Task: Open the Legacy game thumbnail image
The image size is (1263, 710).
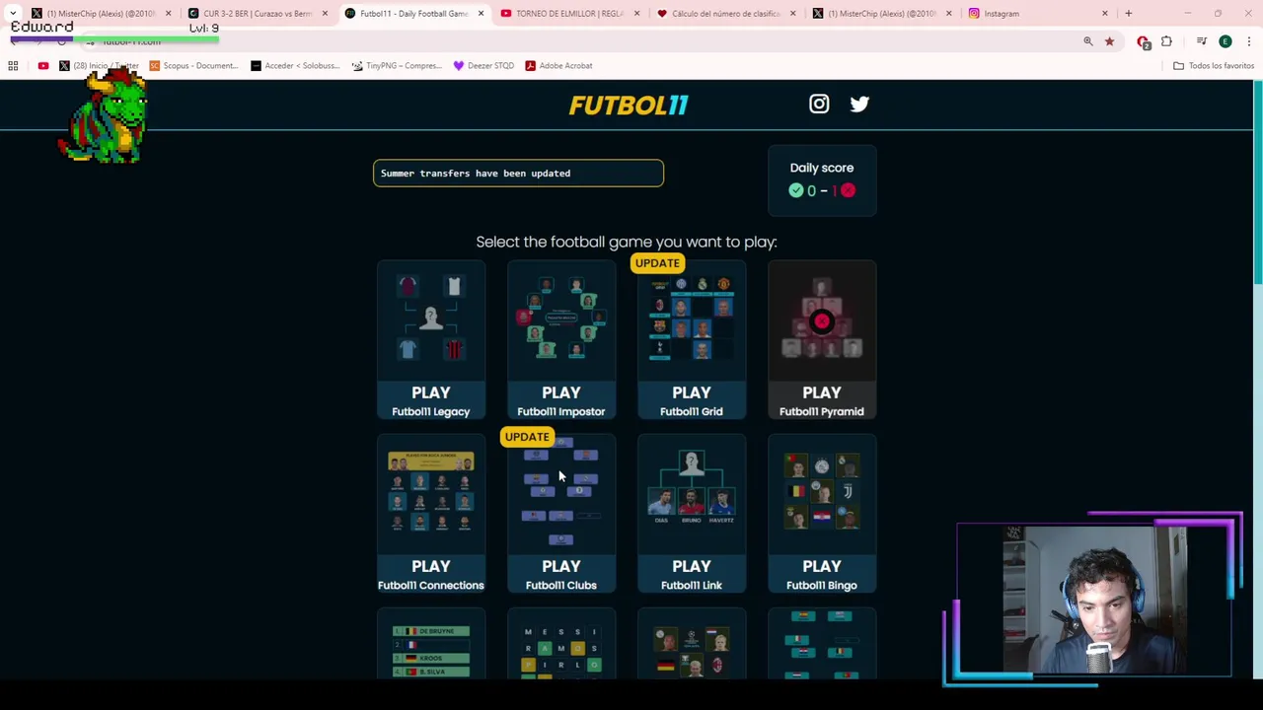Action: tap(430, 320)
